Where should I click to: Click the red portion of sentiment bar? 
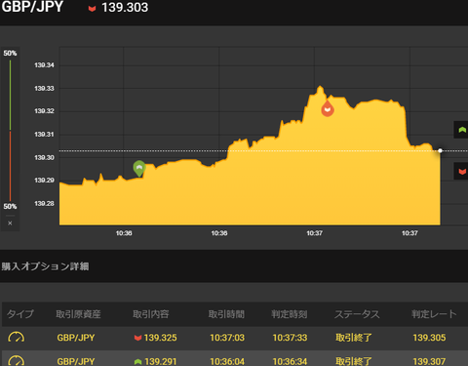click(10, 166)
